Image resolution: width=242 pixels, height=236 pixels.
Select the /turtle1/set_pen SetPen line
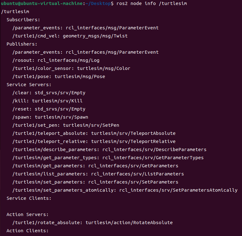tap(66, 125)
